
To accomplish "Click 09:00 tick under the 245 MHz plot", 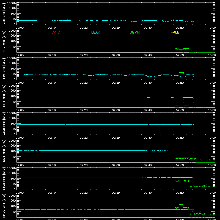I will [20, 28].
